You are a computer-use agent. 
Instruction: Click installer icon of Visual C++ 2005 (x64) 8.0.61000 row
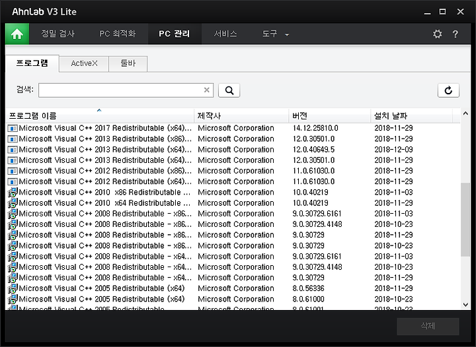click(x=13, y=299)
